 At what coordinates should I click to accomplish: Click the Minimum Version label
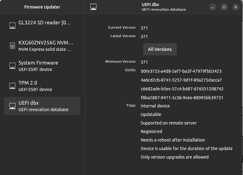120,62
